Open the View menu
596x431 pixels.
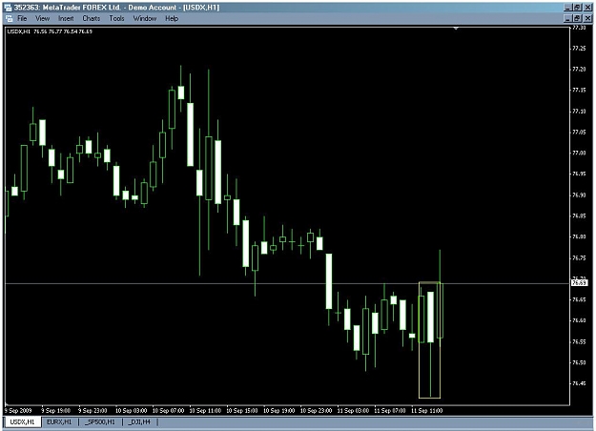43,18
